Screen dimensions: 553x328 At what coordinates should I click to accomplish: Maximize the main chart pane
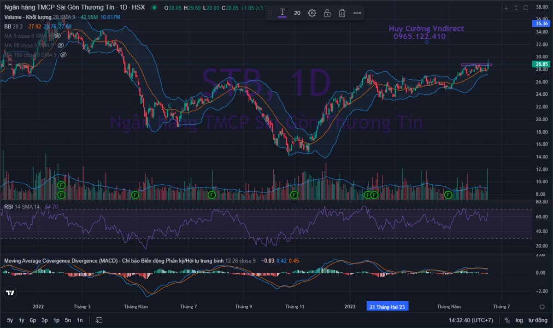(525, 7)
